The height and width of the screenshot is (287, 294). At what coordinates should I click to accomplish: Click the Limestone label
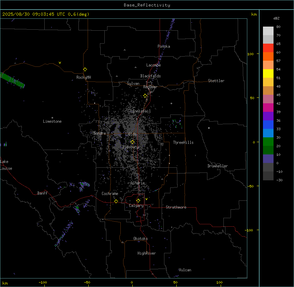coord(52,121)
